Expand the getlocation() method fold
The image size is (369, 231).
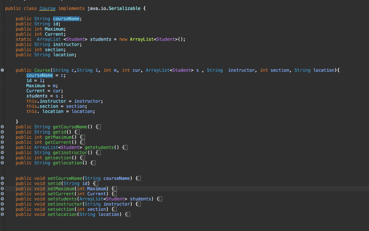click(x=2, y=163)
